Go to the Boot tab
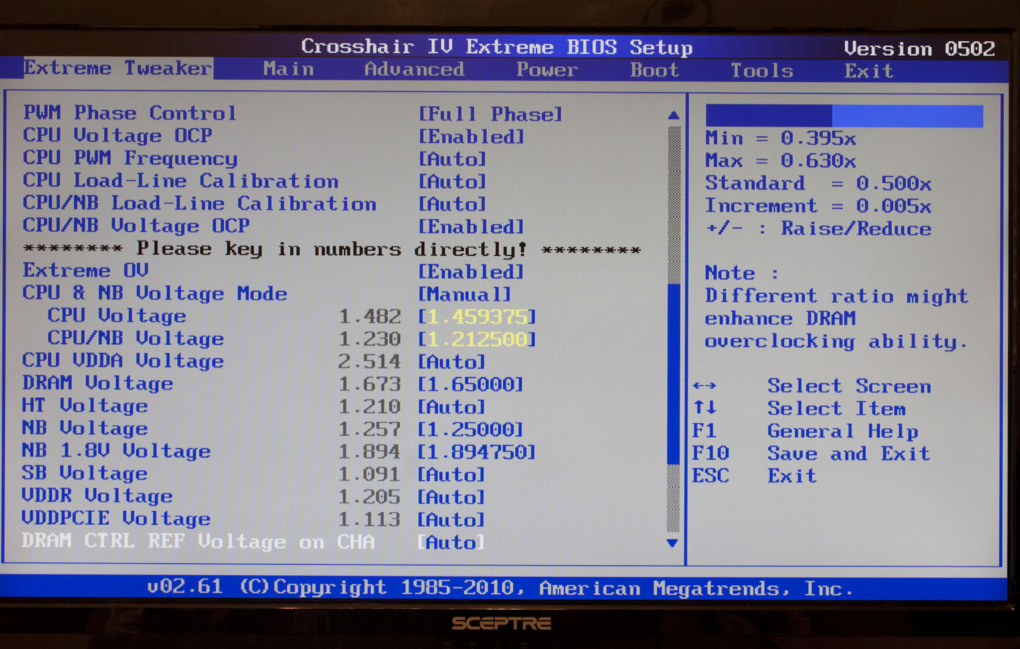This screenshot has height=649, width=1020. click(655, 70)
